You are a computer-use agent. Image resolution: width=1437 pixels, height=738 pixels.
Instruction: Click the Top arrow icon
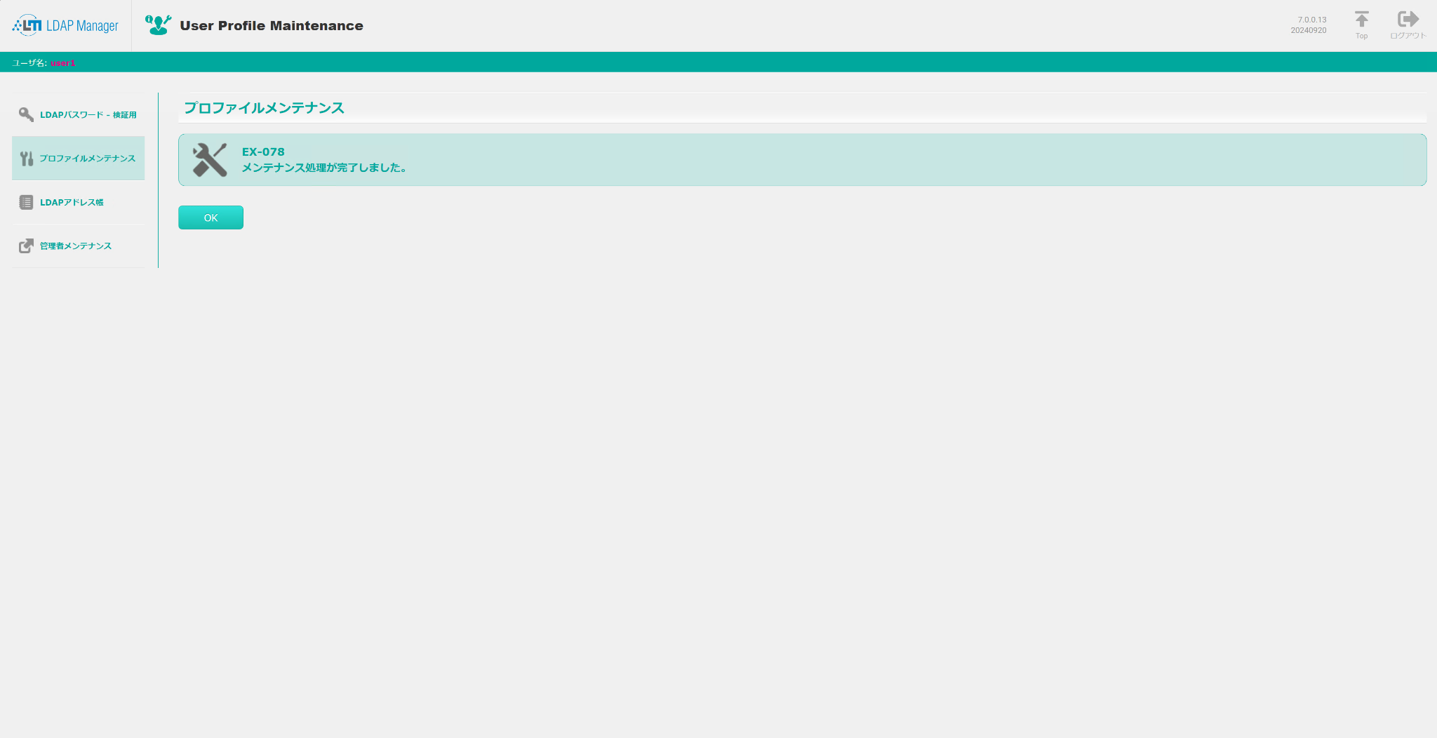pos(1361,20)
